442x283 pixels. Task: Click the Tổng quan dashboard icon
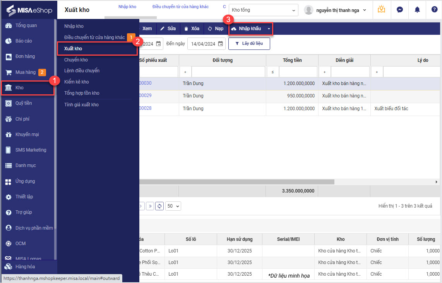pyautogui.click(x=8, y=26)
